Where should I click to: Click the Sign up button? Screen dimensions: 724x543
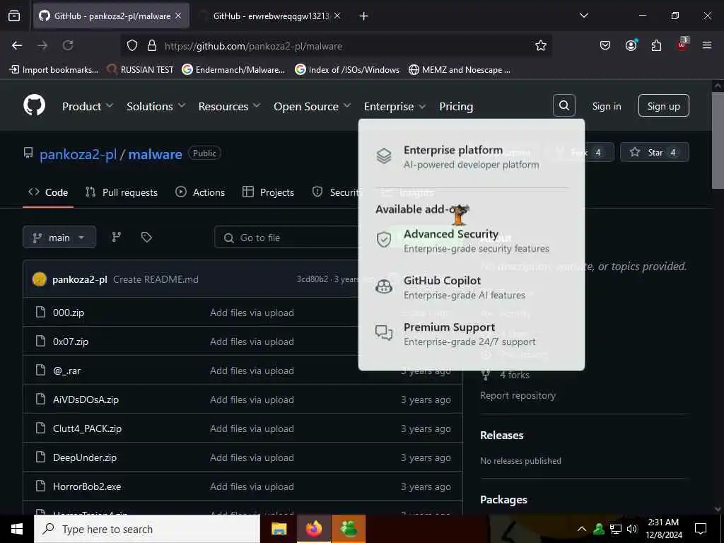[663, 106]
